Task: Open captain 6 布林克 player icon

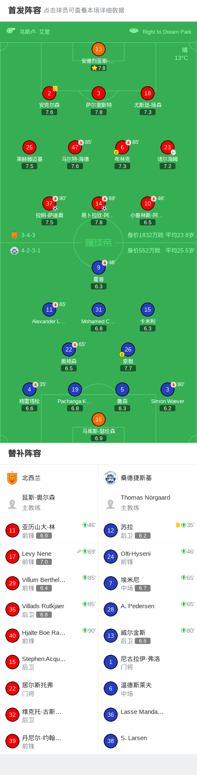Action: click(x=122, y=147)
